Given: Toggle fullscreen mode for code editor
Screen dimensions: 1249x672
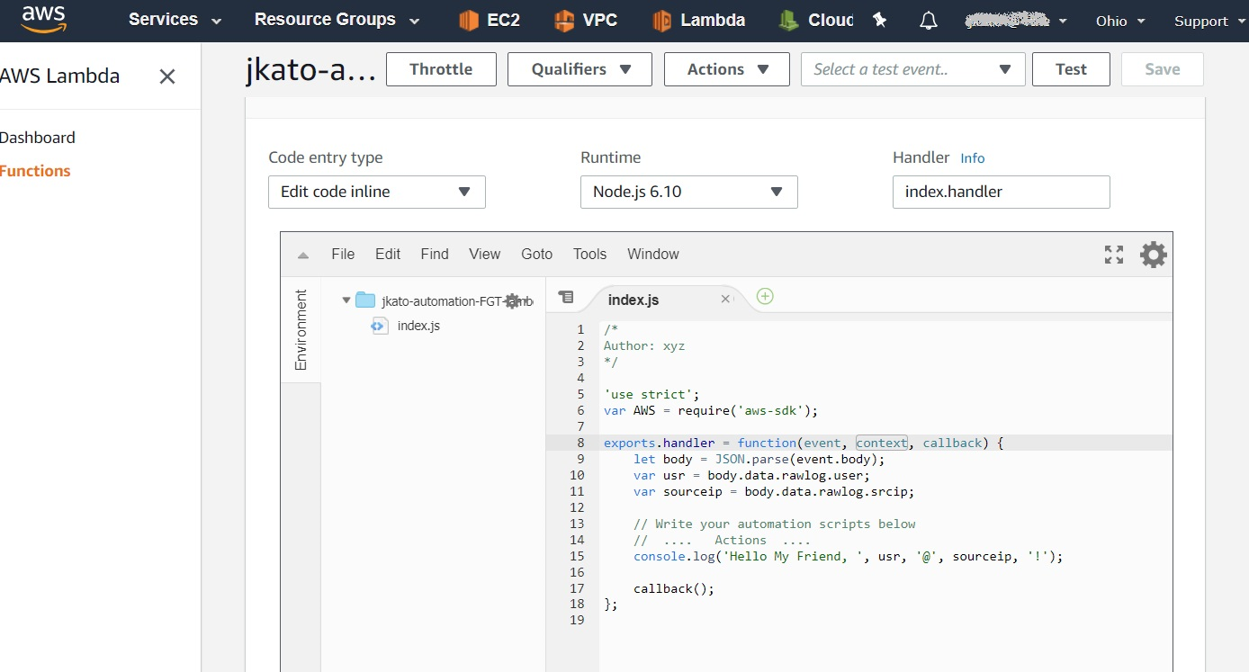Looking at the screenshot, I should (x=1114, y=255).
